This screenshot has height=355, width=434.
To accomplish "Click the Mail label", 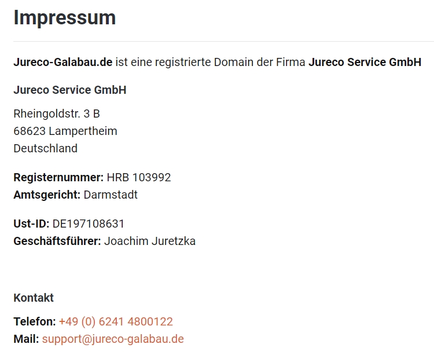I will (26, 339).
